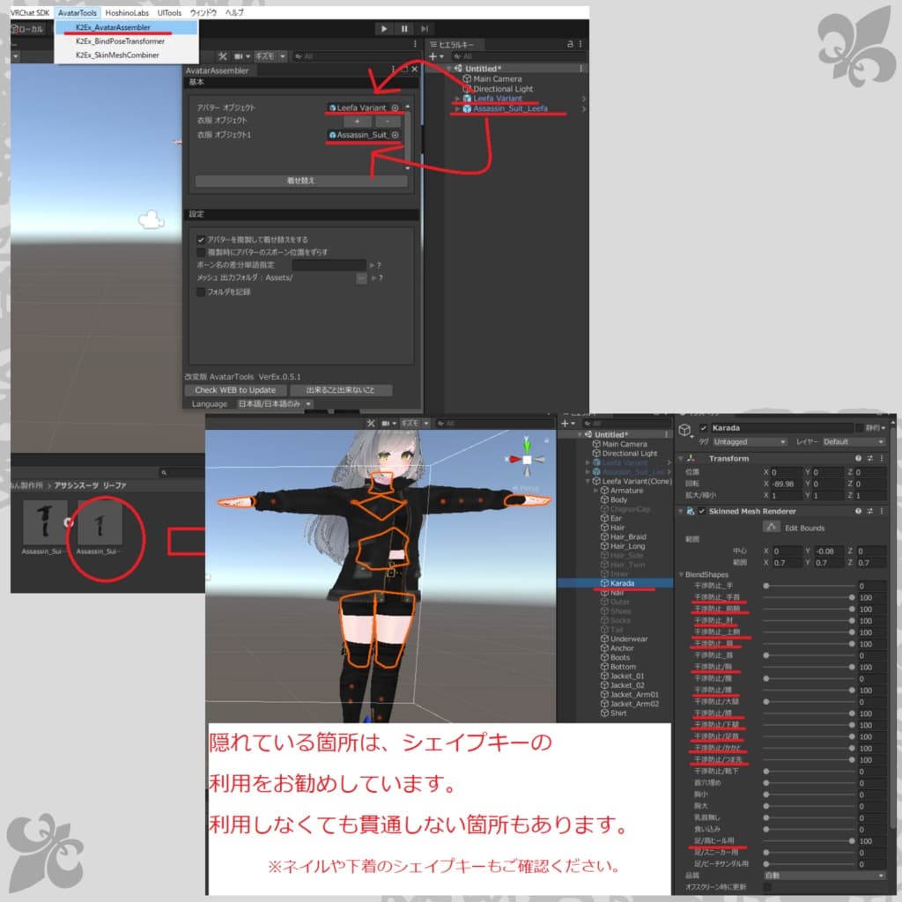
Task: Open the UITools menu
Action: pos(169,12)
